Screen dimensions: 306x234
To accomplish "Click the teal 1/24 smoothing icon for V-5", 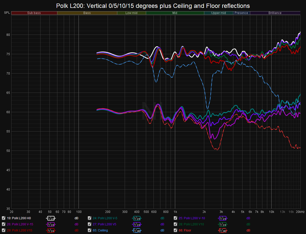I will 137,218.
